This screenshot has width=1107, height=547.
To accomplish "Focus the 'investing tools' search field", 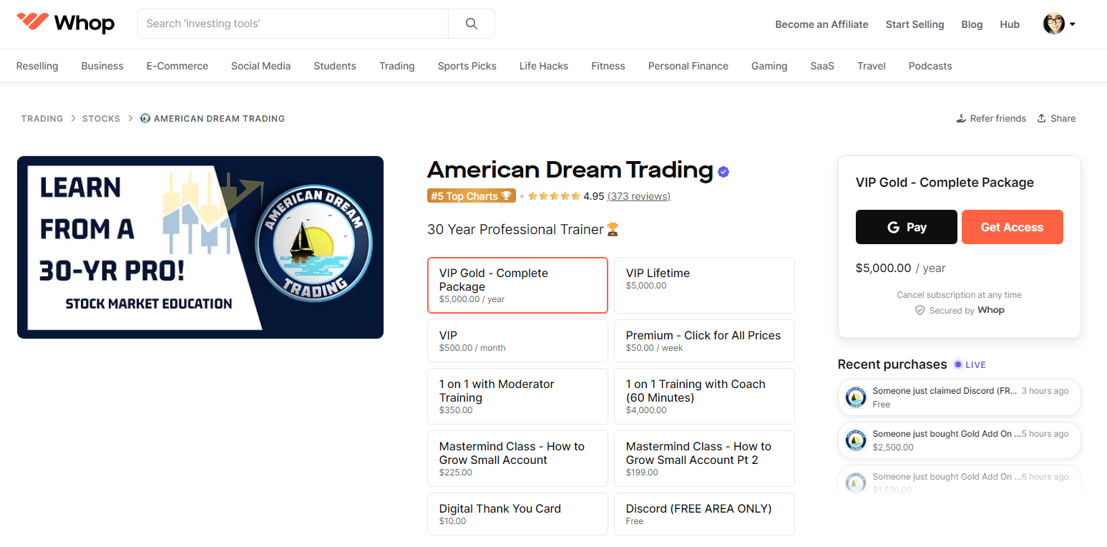I will [293, 24].
